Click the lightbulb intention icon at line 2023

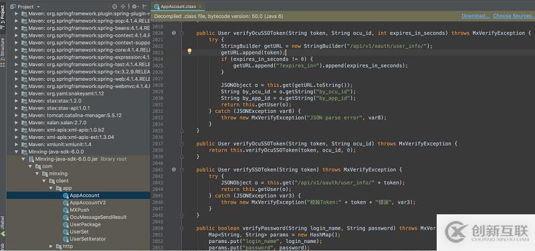click(189, 51)
